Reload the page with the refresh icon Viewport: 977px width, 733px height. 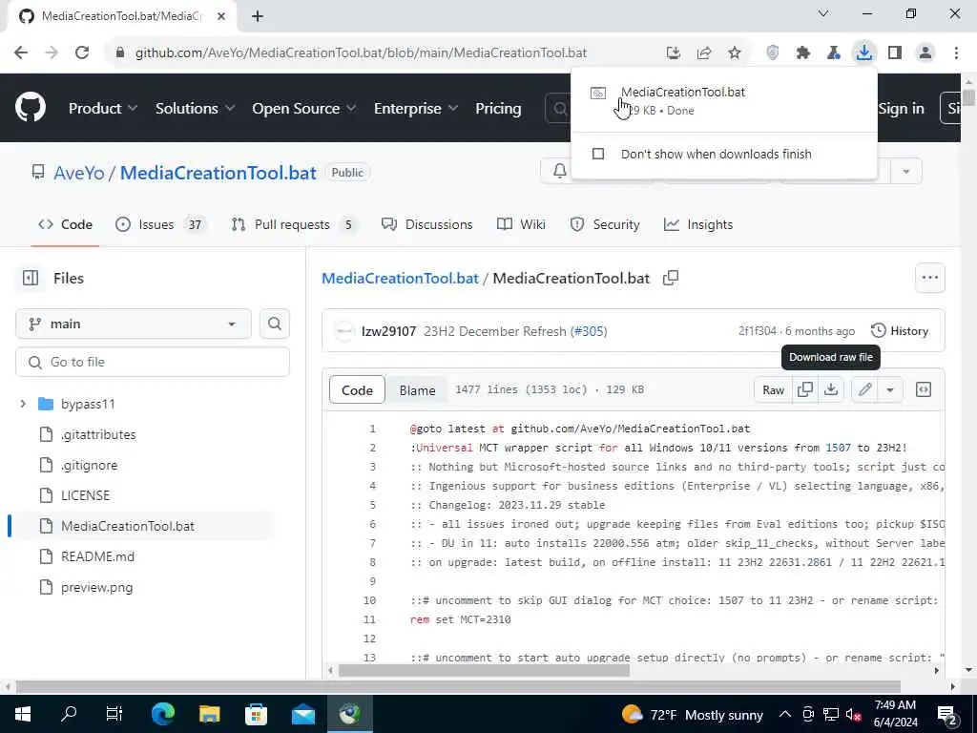(x=82, y=53)
